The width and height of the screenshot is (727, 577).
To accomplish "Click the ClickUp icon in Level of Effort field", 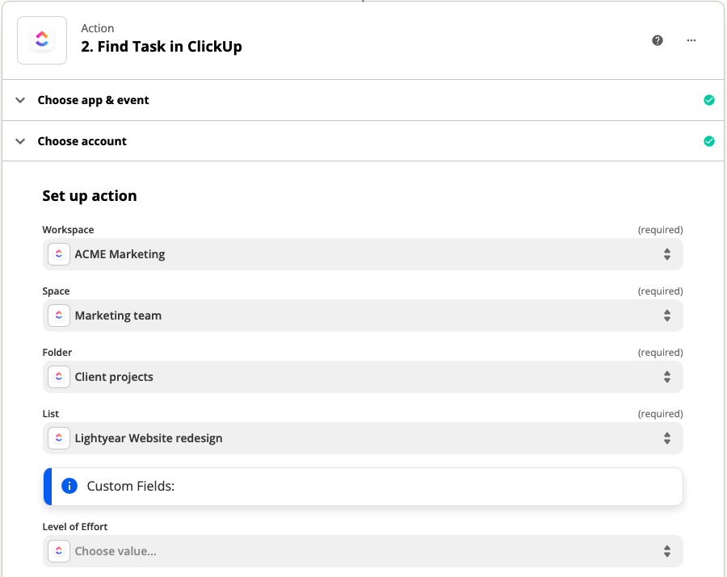I will point(59,551).
